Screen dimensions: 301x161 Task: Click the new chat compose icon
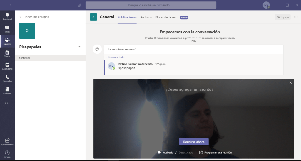[79, 5]
